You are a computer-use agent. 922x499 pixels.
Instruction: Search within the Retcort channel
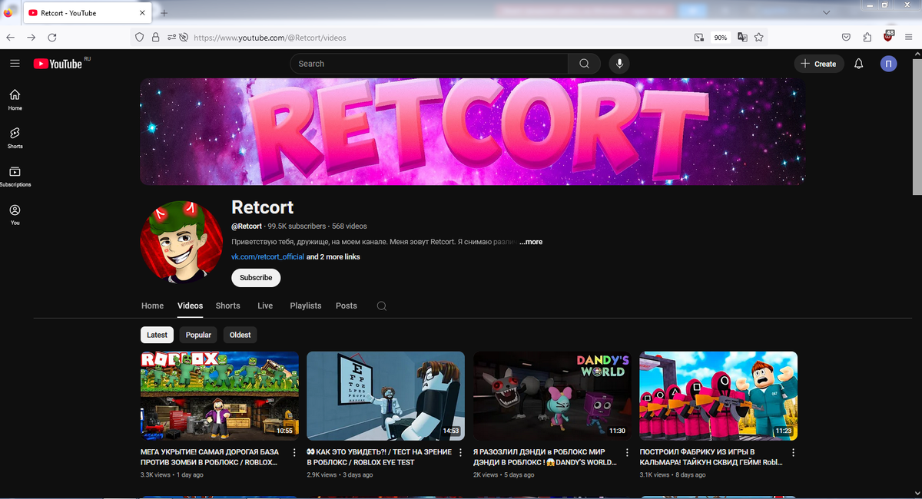pyautogui.click(x=382, y=306)
